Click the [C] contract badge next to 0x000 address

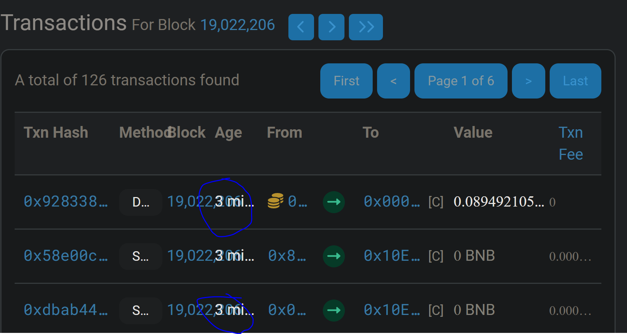[436, 201]
